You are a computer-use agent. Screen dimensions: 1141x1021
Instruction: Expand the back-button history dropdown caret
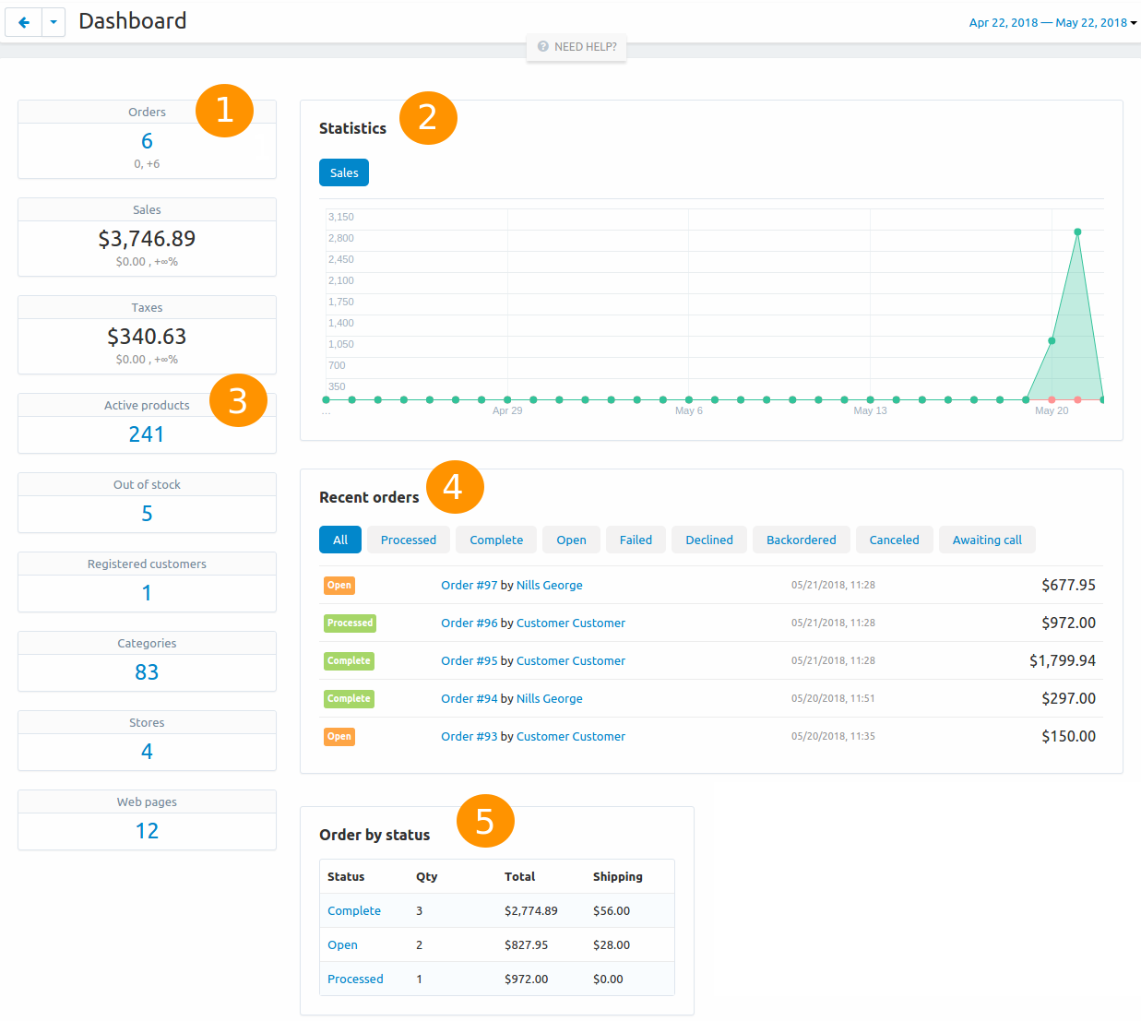point(53,21)
